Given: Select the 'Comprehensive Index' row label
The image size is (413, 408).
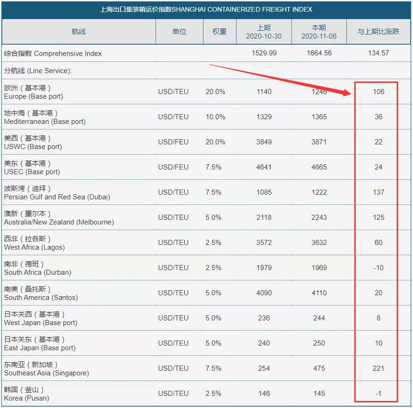Looking at the screenshot, I should tap(68, 54).
